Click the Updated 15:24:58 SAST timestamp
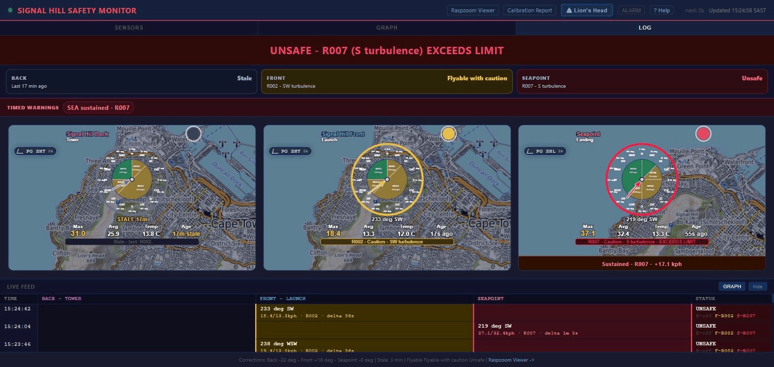The height and width of the screenshot is (367, 774). pyautogui.click(x=737, y=10)
